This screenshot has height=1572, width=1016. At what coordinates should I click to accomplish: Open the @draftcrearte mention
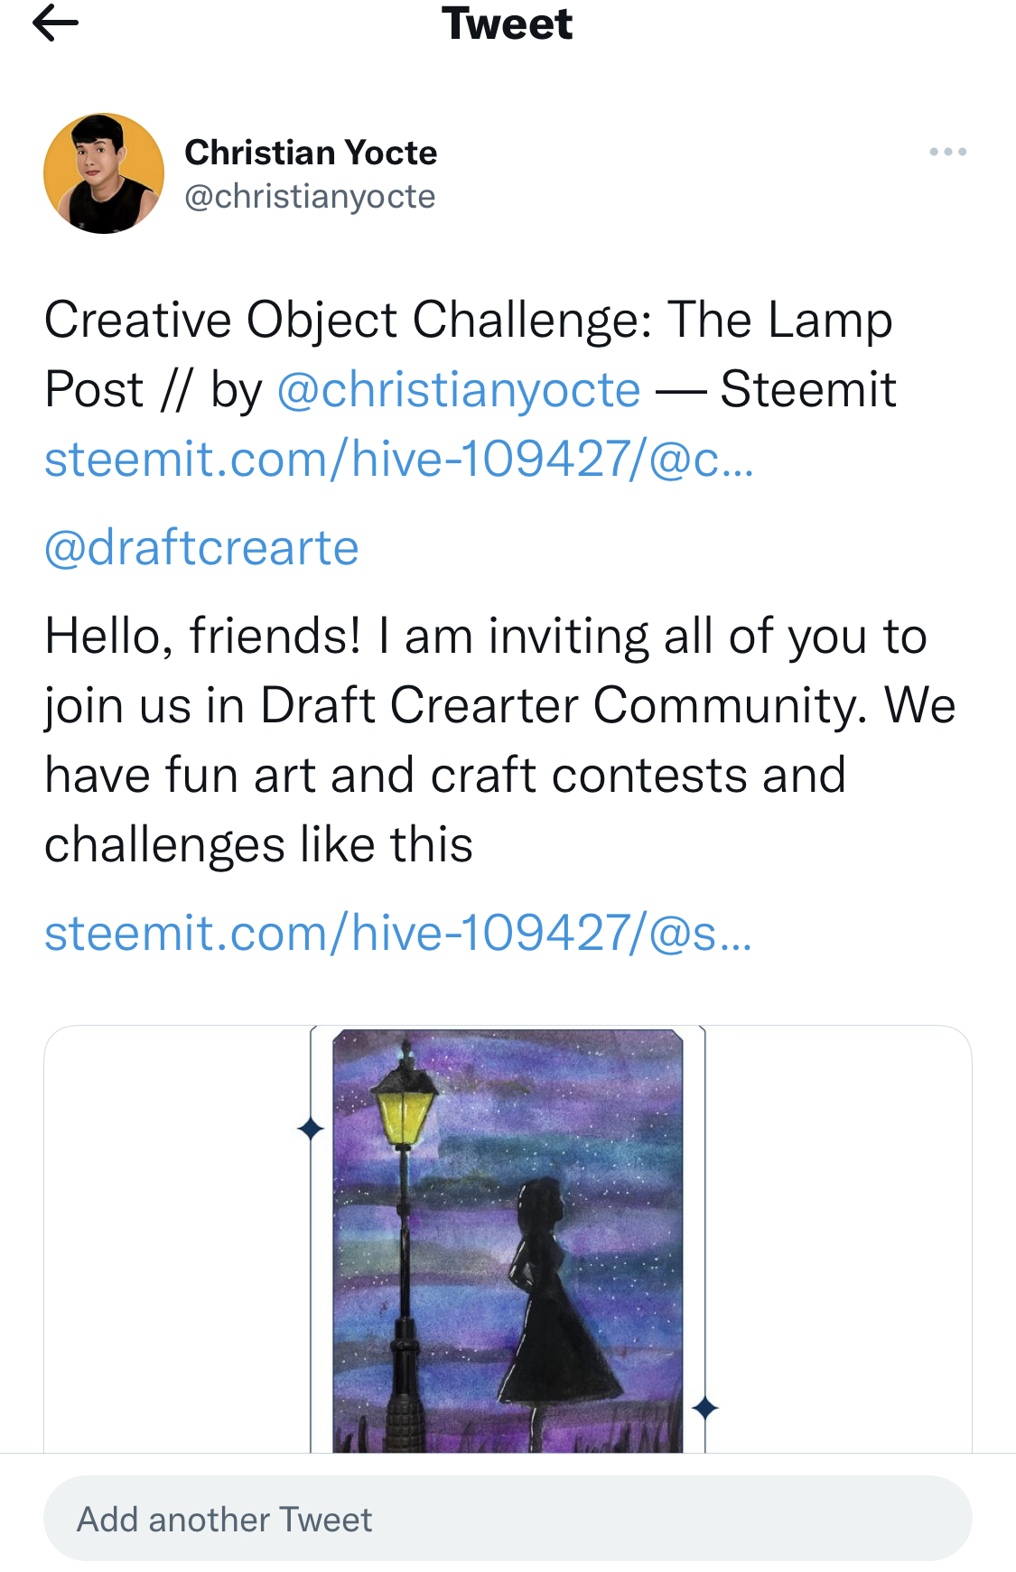pos(201,547)
